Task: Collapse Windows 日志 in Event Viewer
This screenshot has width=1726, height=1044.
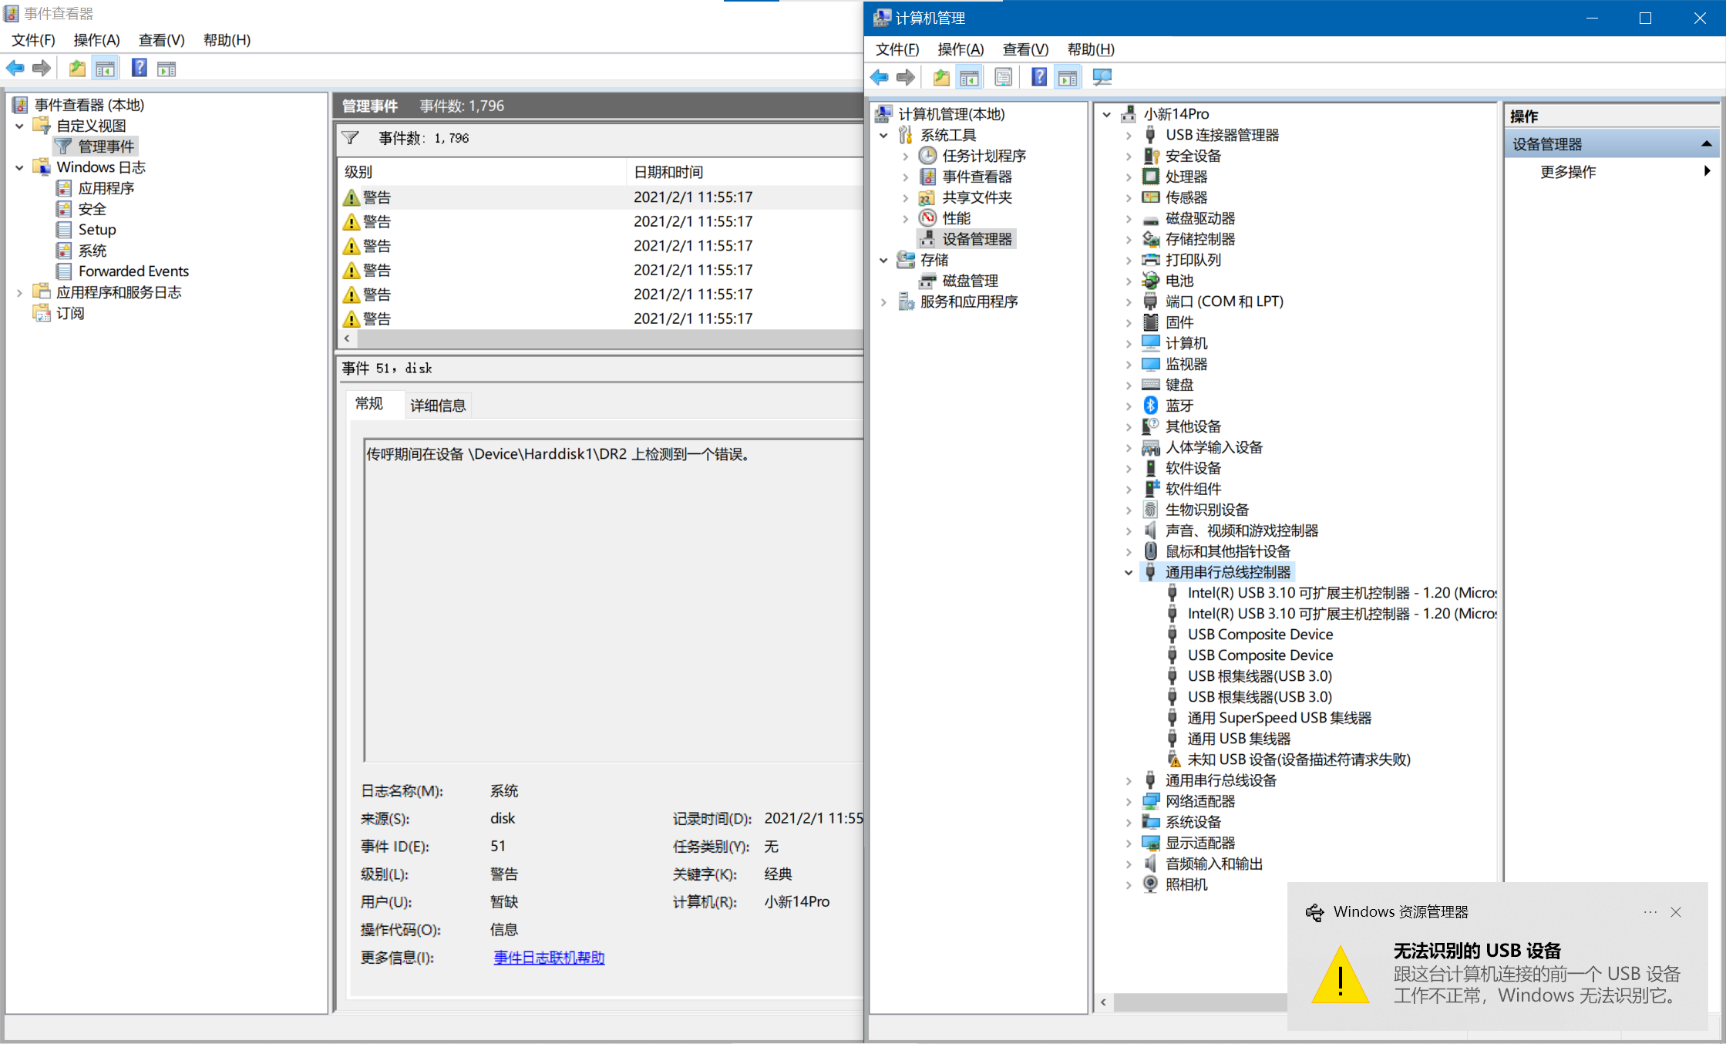Action: tap(20, 167)
